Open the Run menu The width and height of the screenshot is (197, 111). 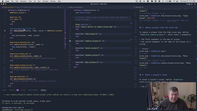[x=39, y=1]
